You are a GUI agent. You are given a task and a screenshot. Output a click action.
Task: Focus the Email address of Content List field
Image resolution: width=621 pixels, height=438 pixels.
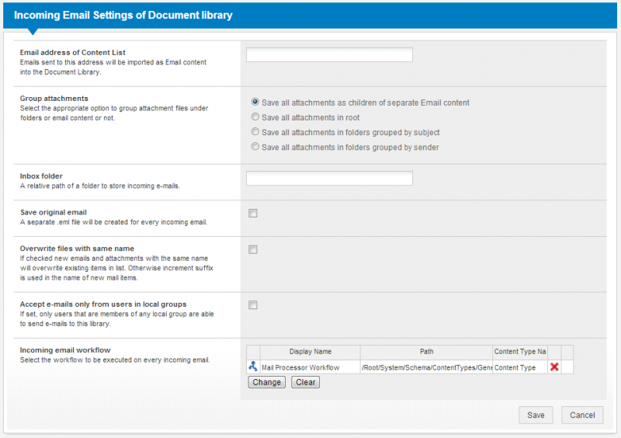(329, 54)
